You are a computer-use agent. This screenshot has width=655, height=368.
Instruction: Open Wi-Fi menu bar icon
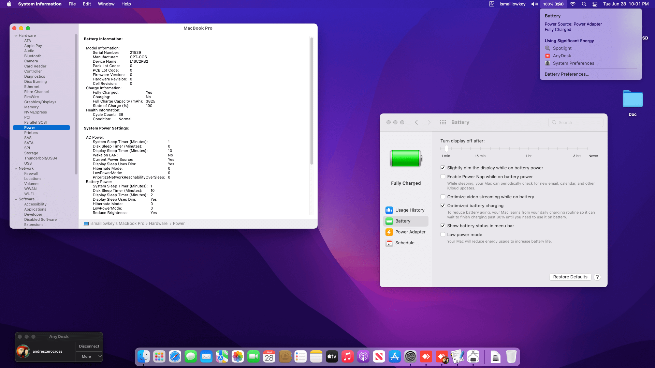(573, 4)
